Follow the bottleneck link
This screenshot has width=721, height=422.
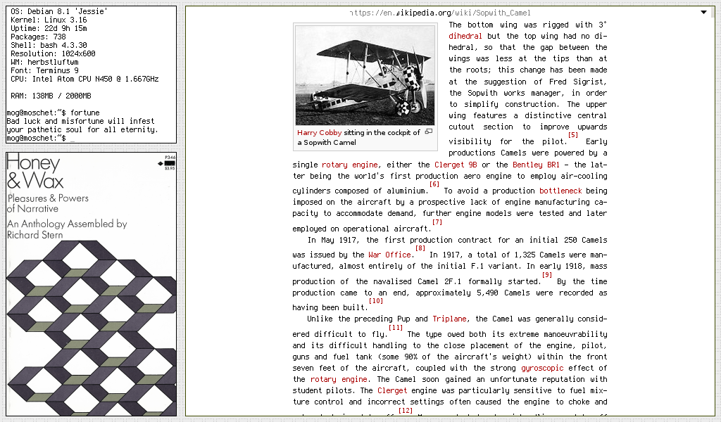(x=560, y=191)
